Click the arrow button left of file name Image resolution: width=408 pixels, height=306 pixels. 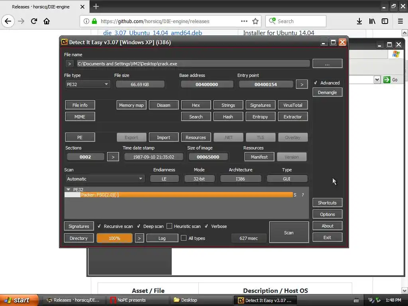tap(69, 64)
